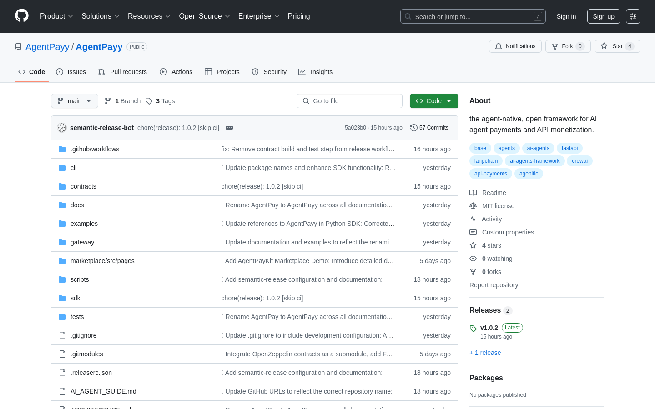Click the .github/workflows folder icon
The image size is (655, 409).
click(62, 149)
